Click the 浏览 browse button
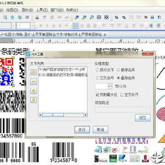The width and height of the screenshot is (165, 165). pyautogui.click(x=143, y=118)
